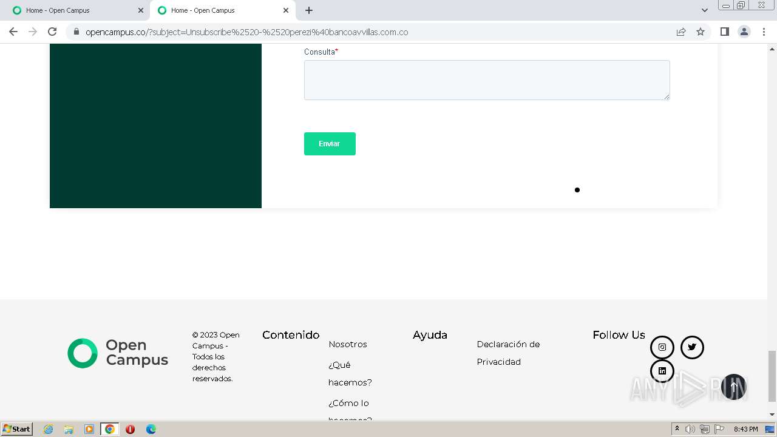Open Declaración de Privacidad link
The height and width of the screenshot is (437, 777).
tap(508, 353)
